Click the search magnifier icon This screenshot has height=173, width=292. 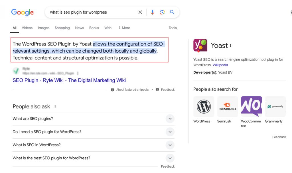pos(172,12)
